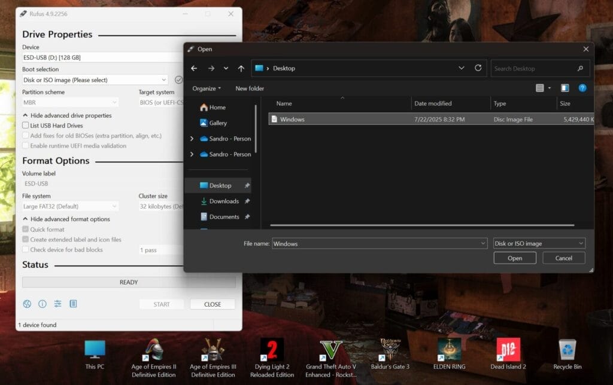
Task: Go back in the Open dialog
Action: point(194,68)
